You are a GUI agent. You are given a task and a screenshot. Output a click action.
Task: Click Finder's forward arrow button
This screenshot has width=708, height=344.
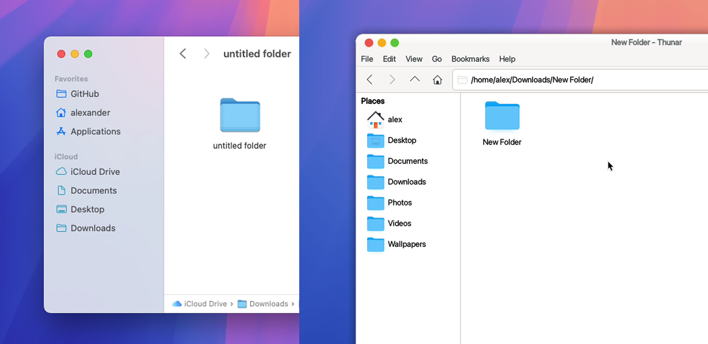tap(207, 54)
